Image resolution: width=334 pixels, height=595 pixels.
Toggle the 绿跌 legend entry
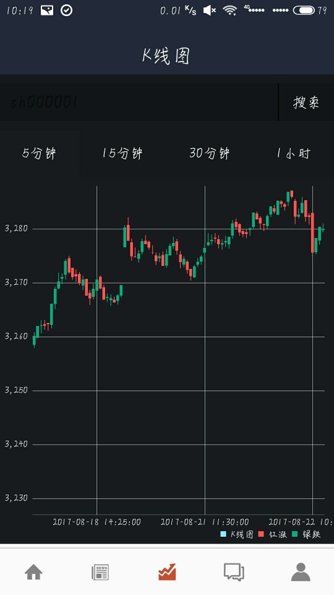(x=306, y=534)
